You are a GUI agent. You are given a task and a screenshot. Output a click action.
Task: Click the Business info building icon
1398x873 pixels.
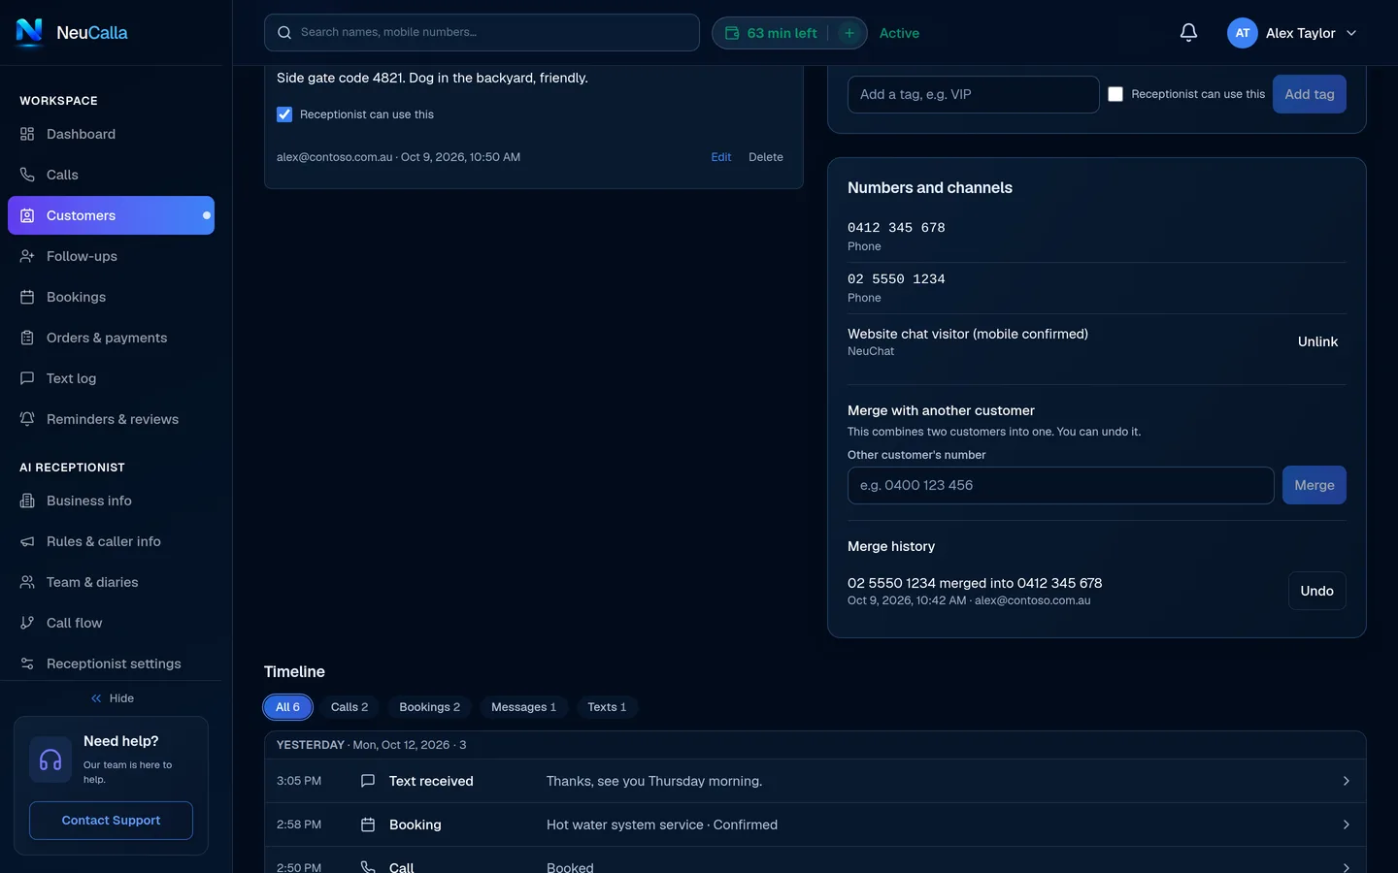pos(27,501)
